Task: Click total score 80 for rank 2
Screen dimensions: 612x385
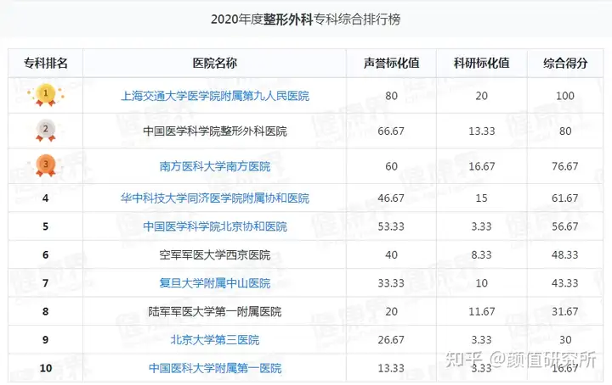Action: [565, 131]
